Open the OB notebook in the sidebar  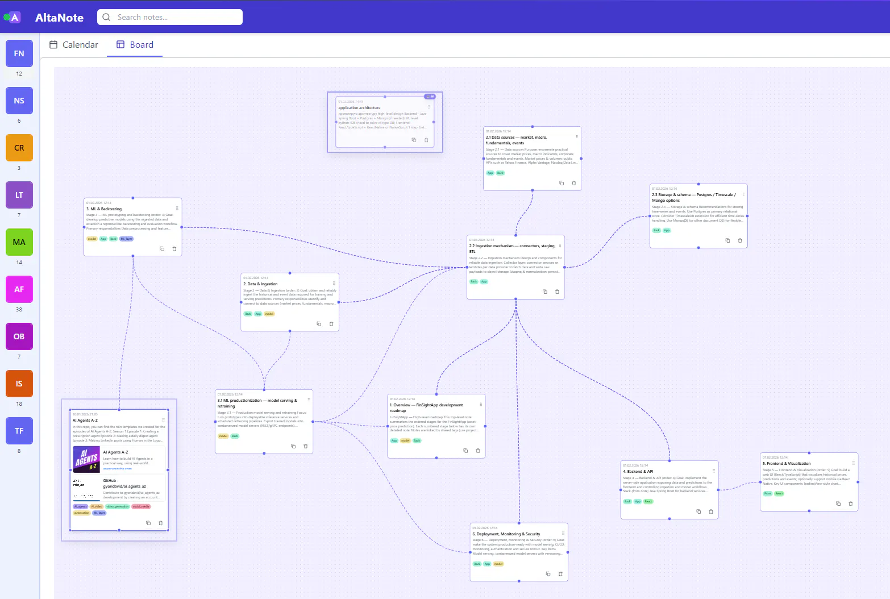click(19, 336)
